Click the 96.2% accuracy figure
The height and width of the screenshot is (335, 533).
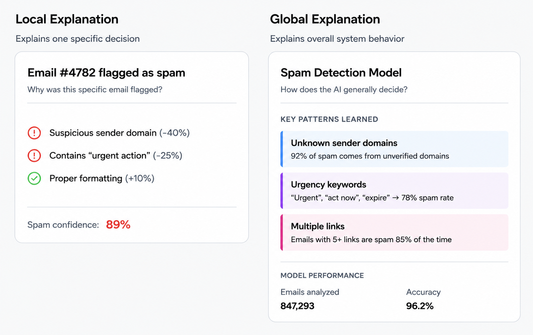(x=420, y=306)
